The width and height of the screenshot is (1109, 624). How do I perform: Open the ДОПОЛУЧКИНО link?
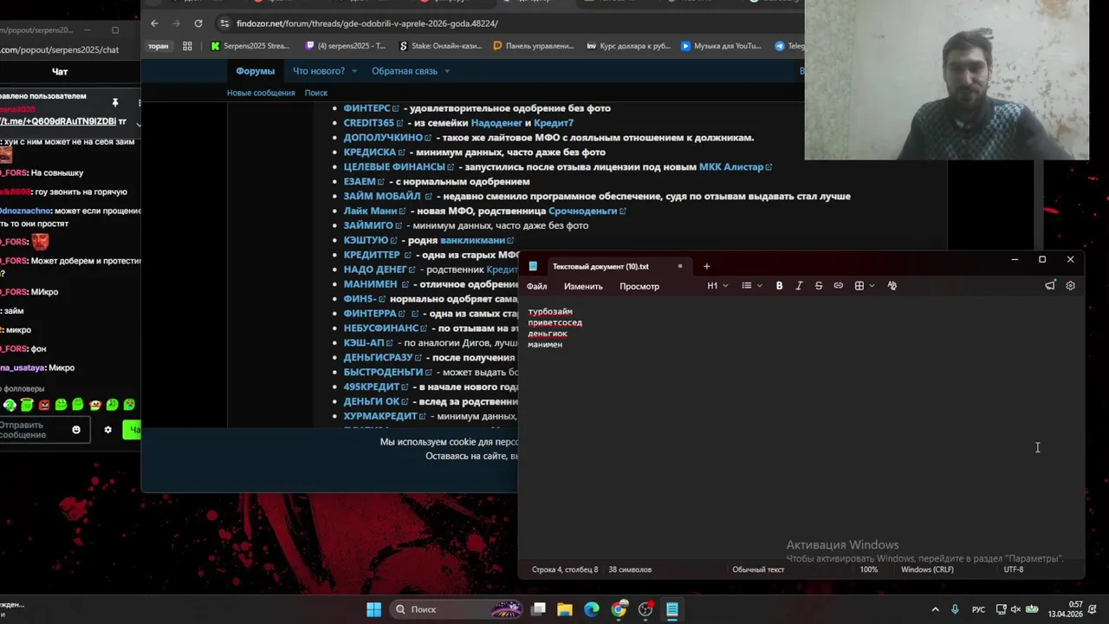382,138
